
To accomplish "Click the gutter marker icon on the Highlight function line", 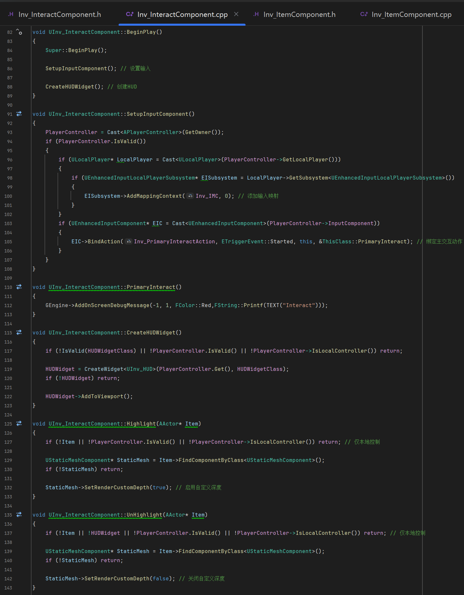I will point(19,424).
